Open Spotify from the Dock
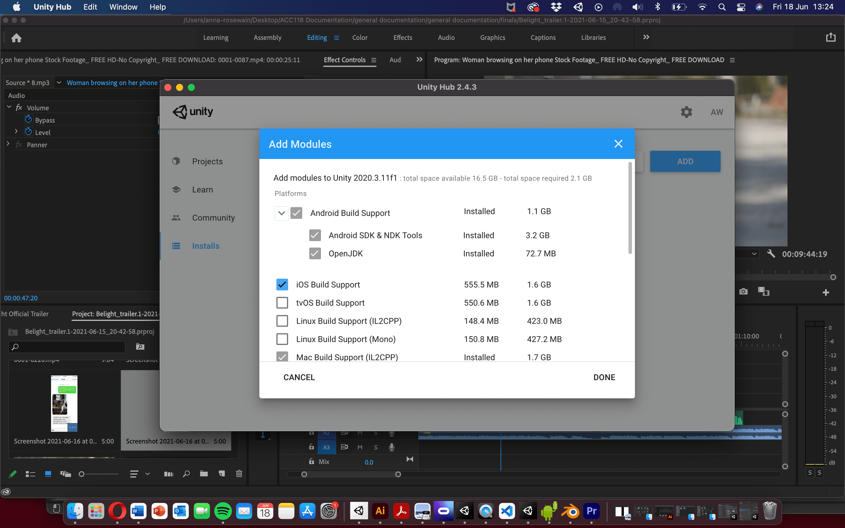The height and width of the screenshot is (528, 845). tap(223, 511)
